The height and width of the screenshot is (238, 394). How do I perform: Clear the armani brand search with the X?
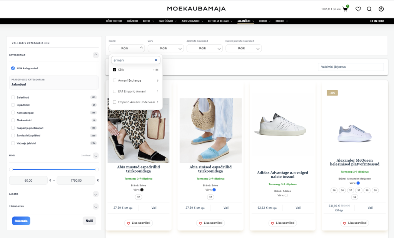click(156, 60)
